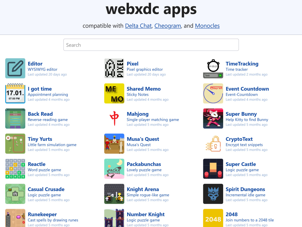Click the 'webxdc apps' page heading
Screen dimensions: 302x227
151,9
